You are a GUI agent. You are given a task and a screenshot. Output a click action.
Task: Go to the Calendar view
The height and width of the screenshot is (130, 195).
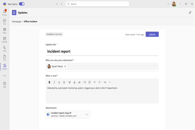point(5,39)
